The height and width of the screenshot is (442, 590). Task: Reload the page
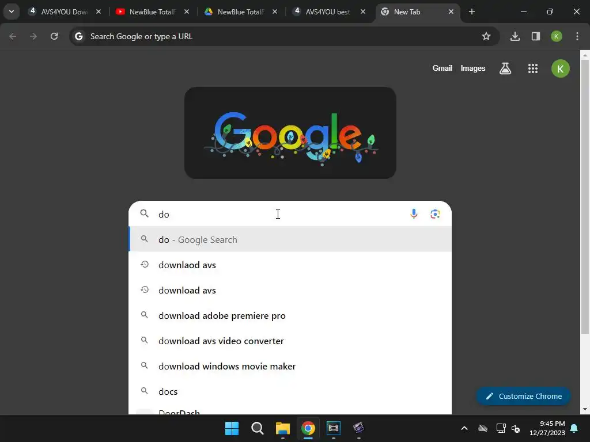click(54, 36)
